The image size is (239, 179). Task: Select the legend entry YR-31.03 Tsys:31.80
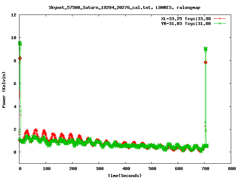186,23
